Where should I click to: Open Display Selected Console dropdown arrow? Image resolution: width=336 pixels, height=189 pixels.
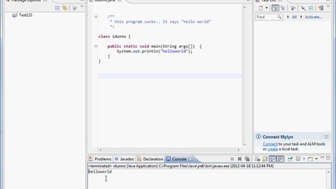pos(304,159)
